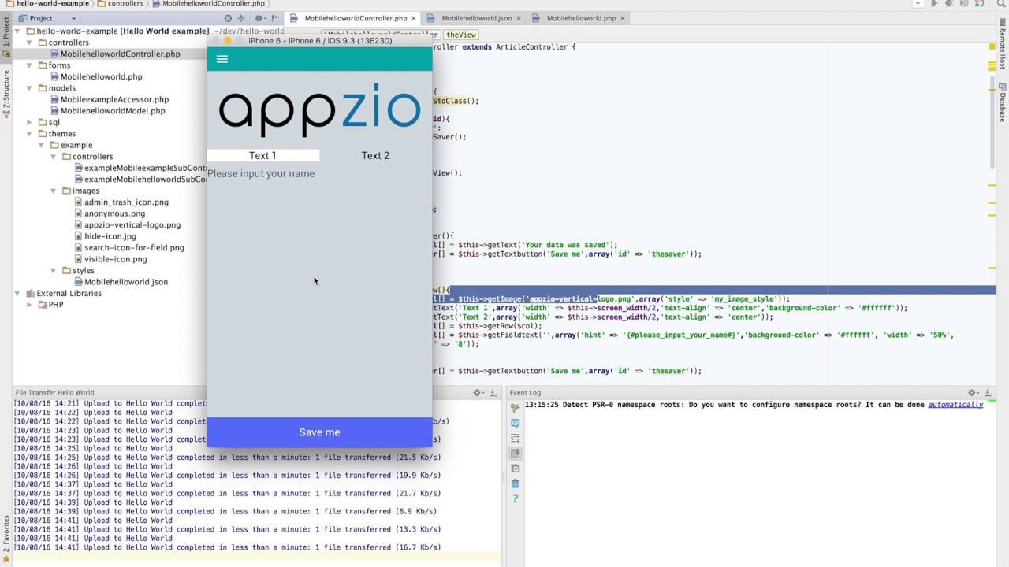
Task: Select MobilehelloworldModel.php in the project tree
Action: coord(113,111)
